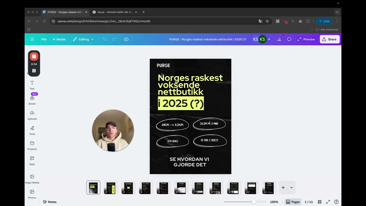Expand the add page options chevron
The width and height of the screenshot is (366, 206).
click(x=291, y=188)
